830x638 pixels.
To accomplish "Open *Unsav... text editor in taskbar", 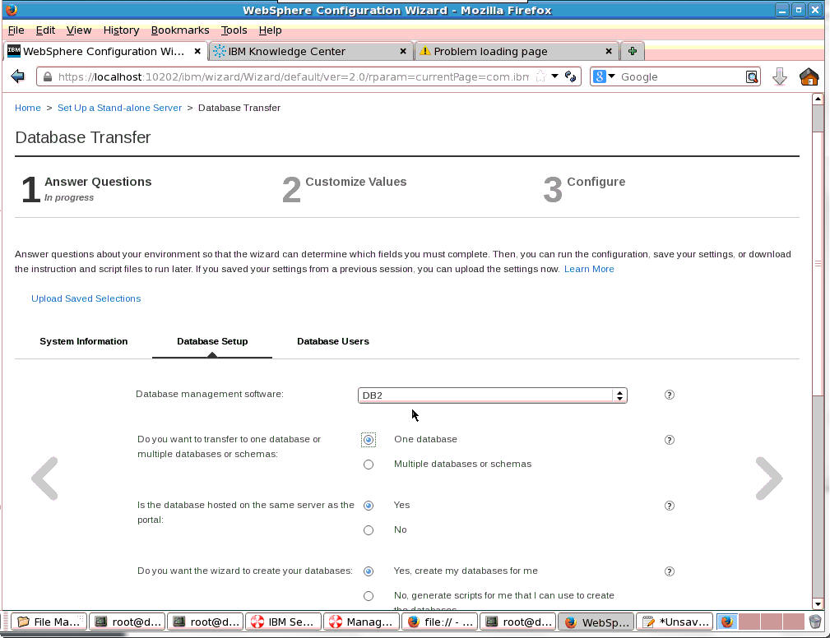I will coord(675,622).
